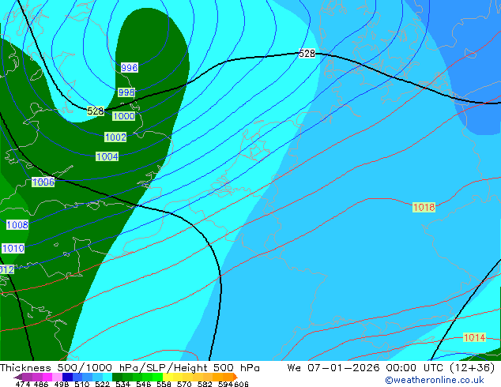Click the 582 legend value
The width and height of the screenshot is (501, 387).
click(205, 384)
